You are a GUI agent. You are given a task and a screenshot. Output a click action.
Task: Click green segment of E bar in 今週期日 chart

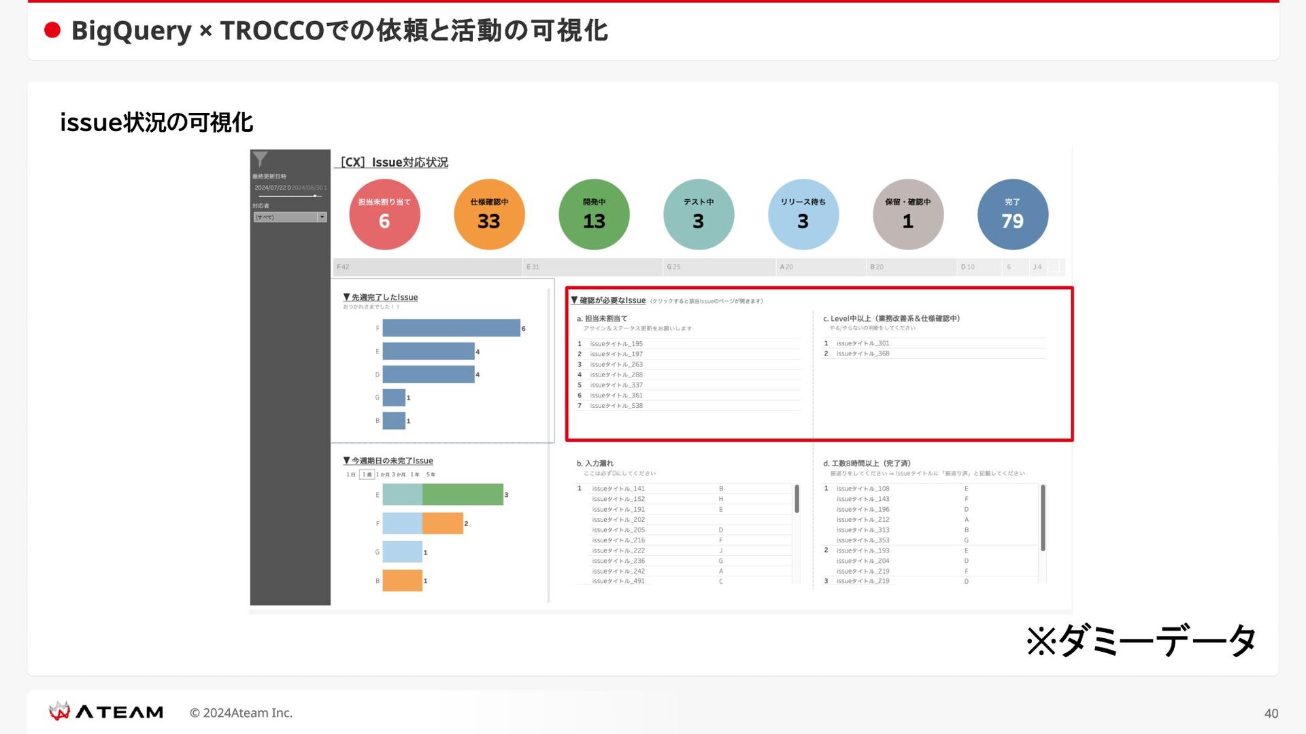click(x=463, y=494)
